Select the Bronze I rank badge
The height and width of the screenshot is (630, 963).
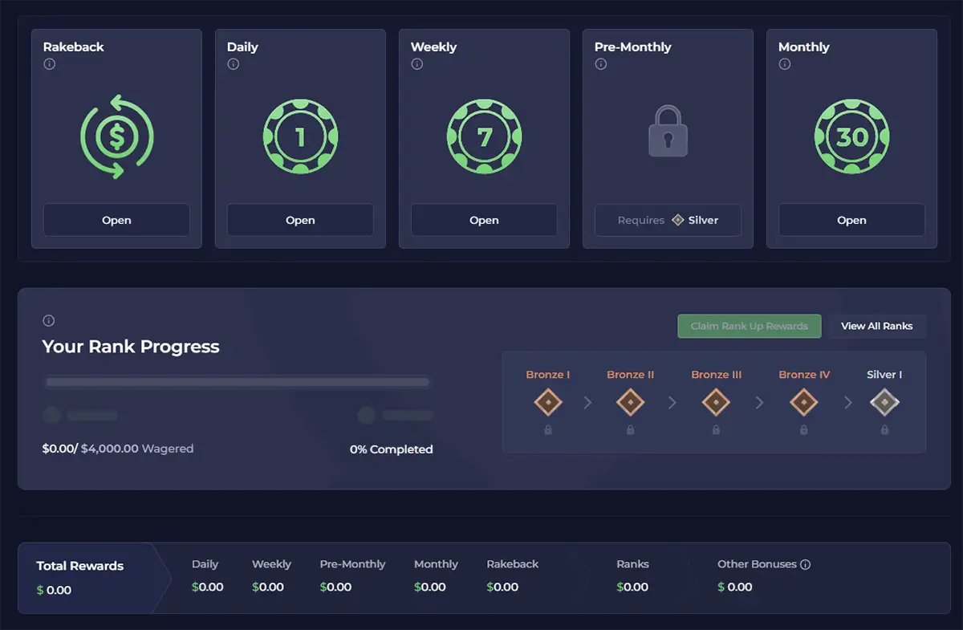548,402
